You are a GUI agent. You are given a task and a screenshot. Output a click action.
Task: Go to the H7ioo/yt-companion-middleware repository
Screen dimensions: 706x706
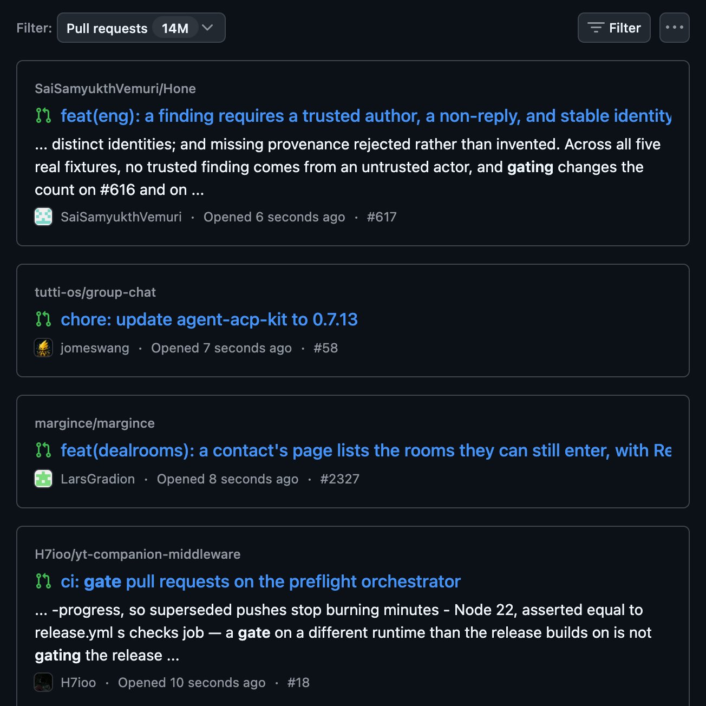pyautogui.click(x=138, y=554)
